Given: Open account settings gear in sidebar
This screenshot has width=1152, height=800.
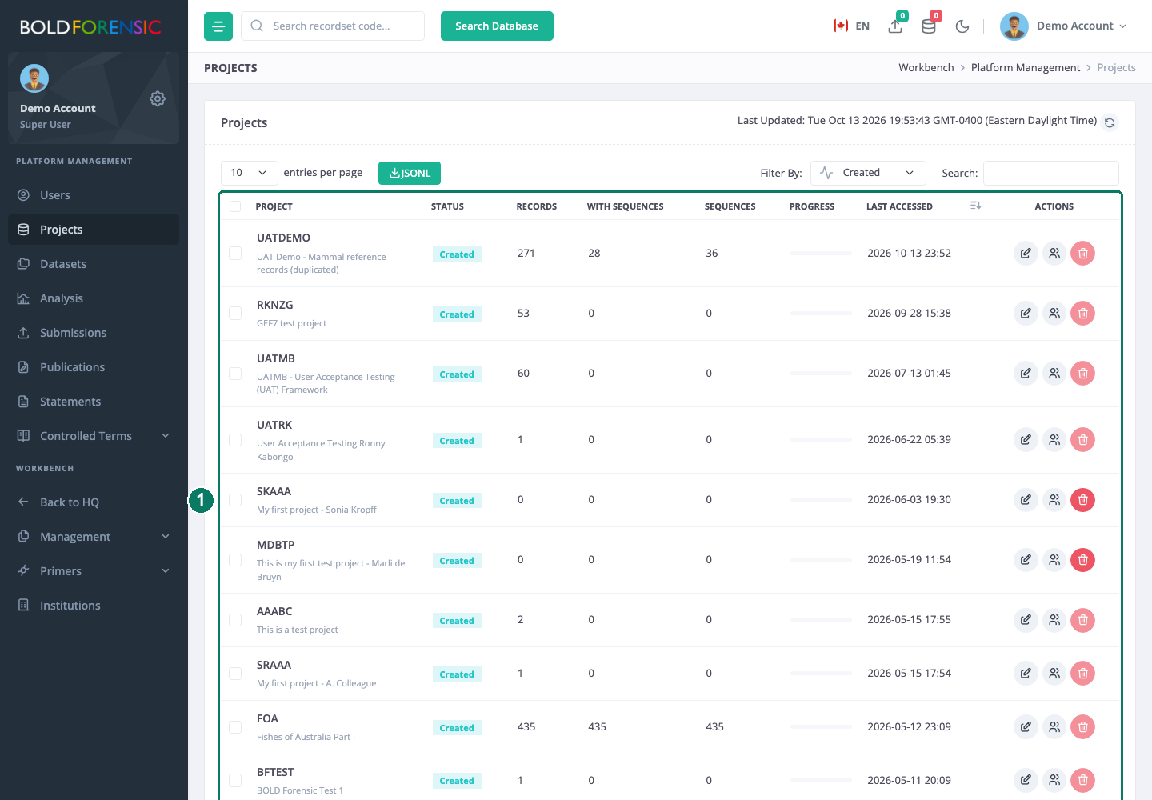Looking at the screenshot, I should tap(158, 98).
